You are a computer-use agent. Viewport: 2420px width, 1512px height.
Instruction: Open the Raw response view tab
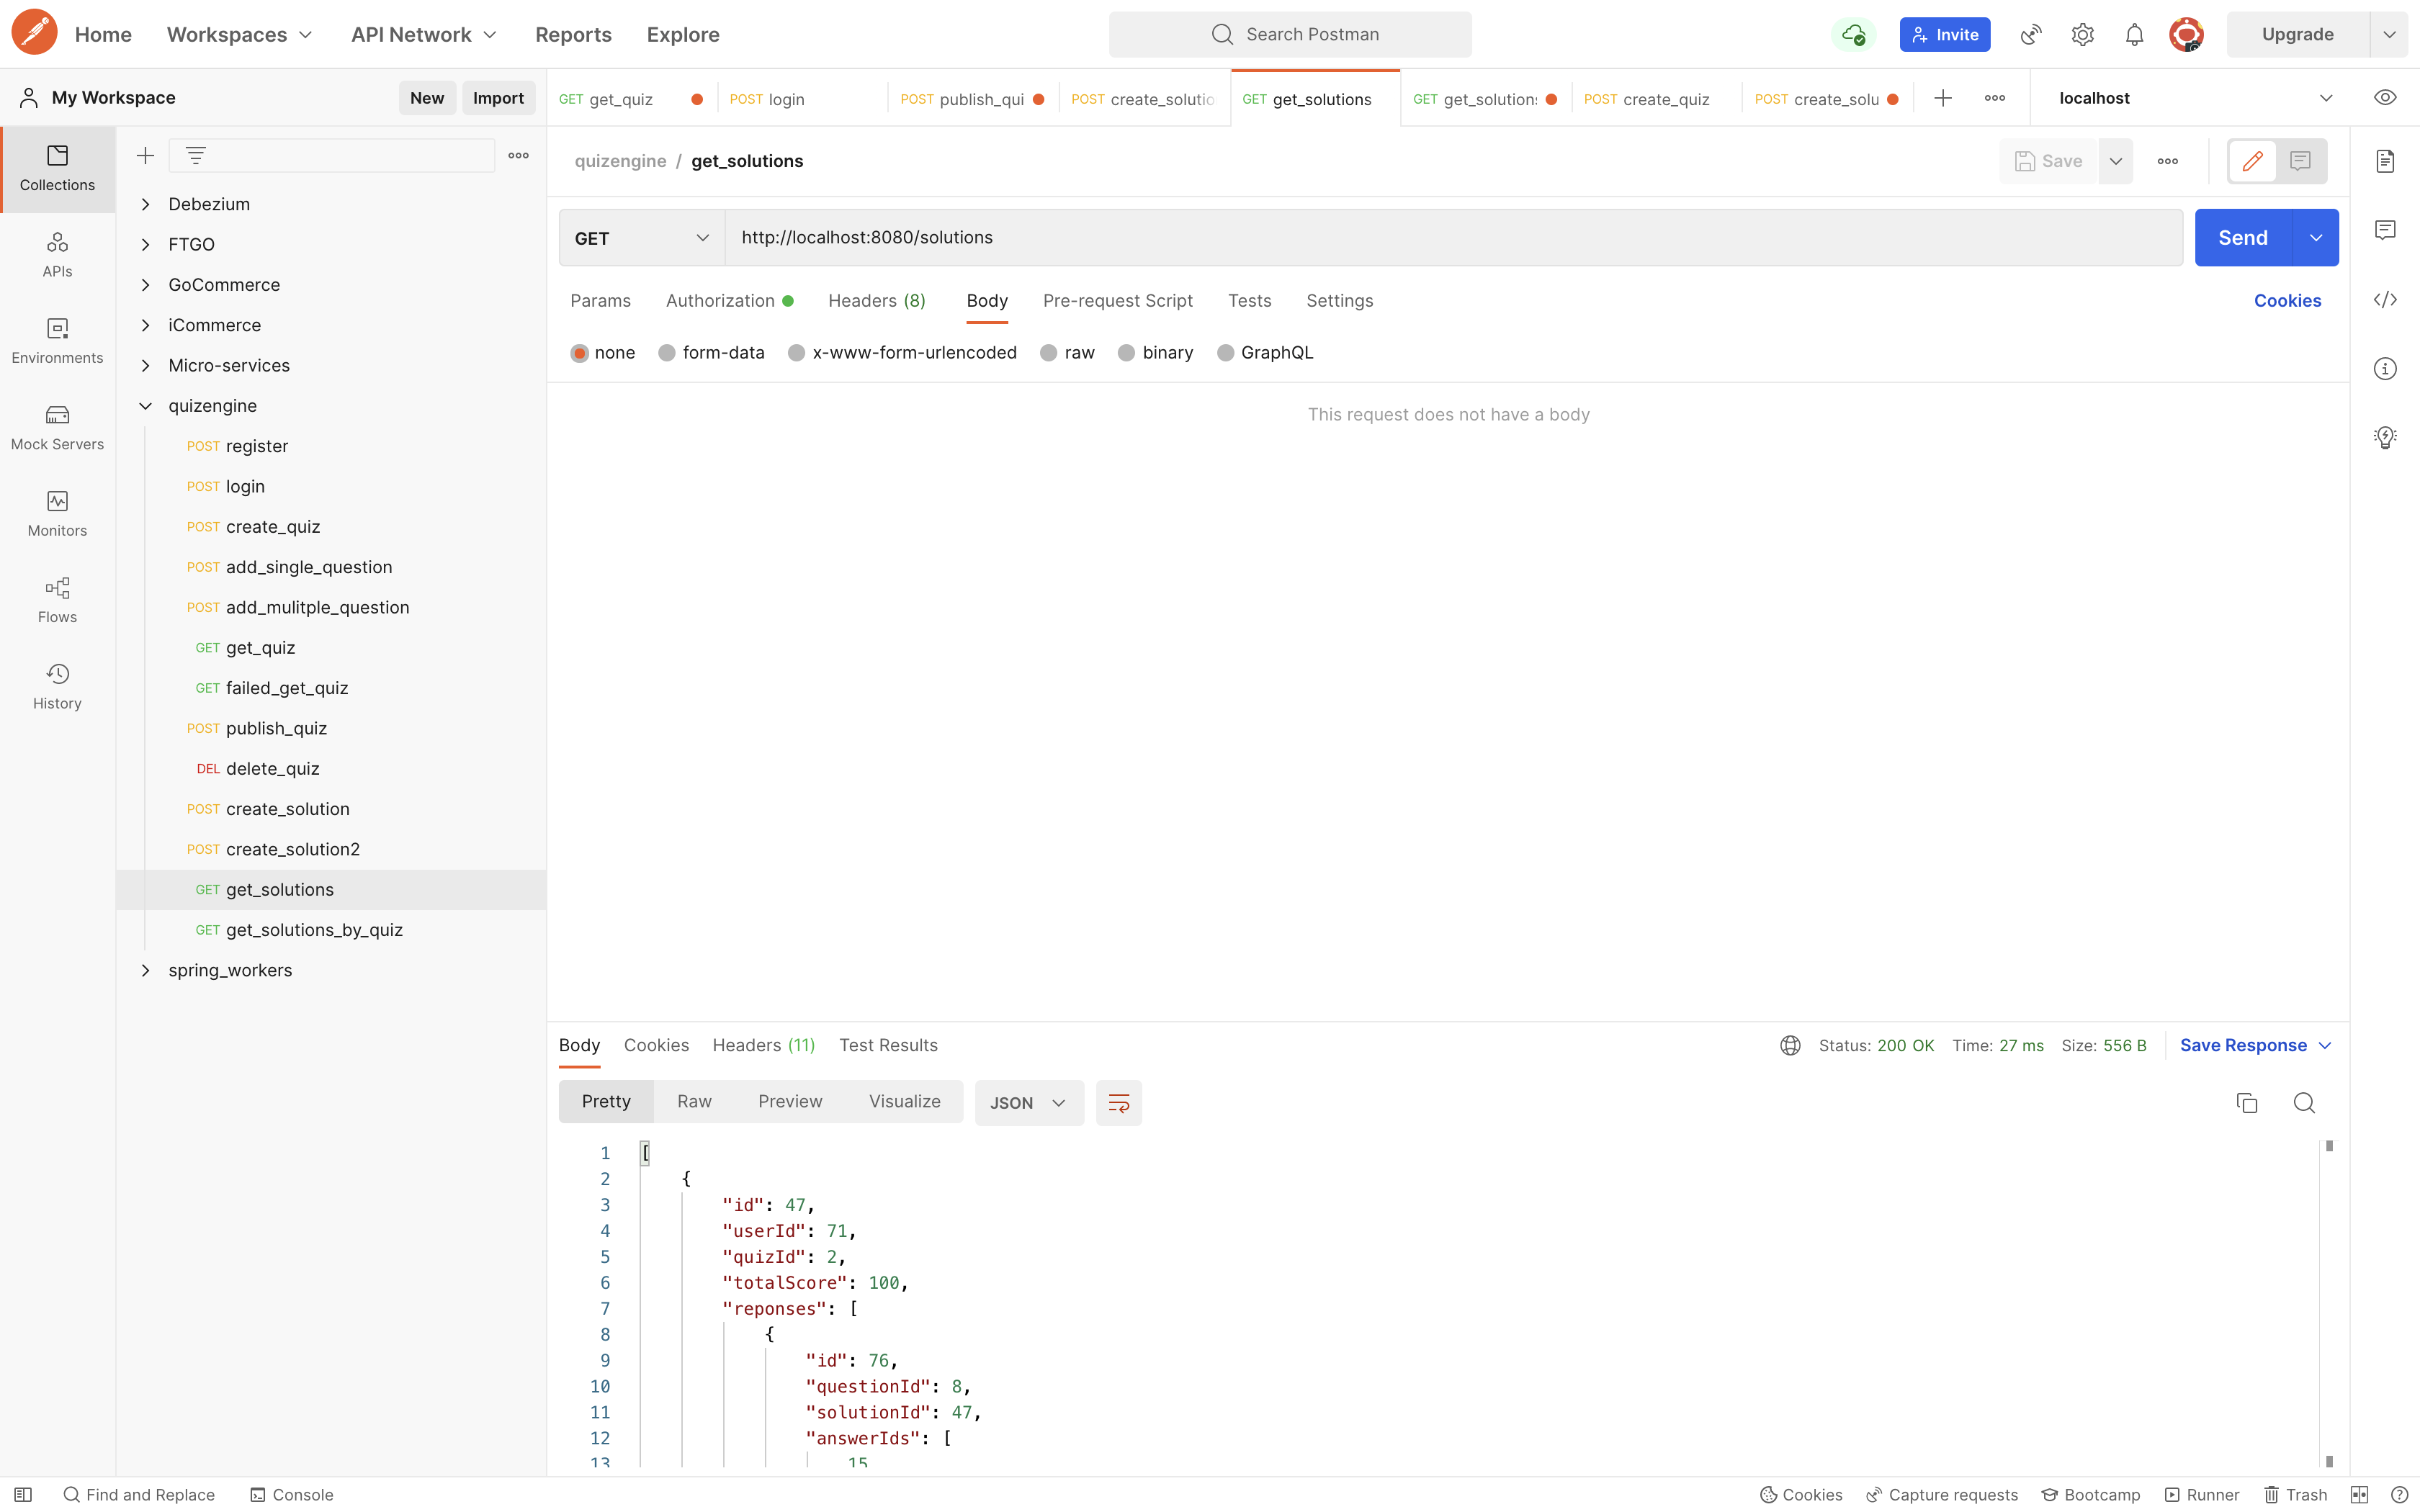[x=694, y=1102]
